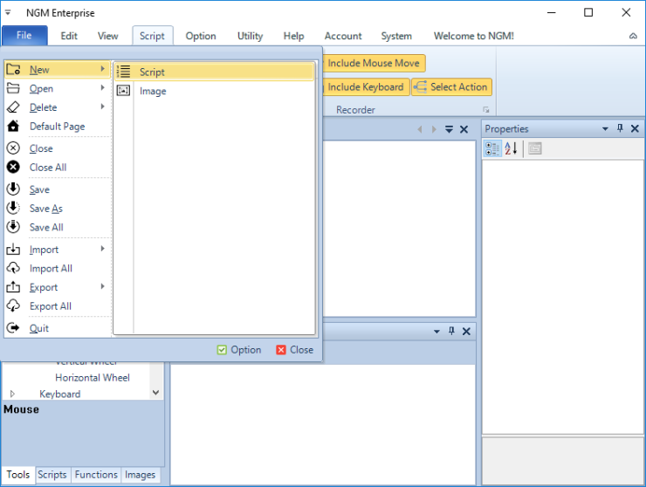This screenshot has height=487, width=646.
Task: Click the New folder icon in File menu
Action: click(13, 69)
